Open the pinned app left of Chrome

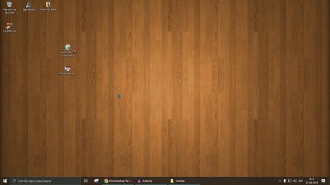[x=96, y=181]
